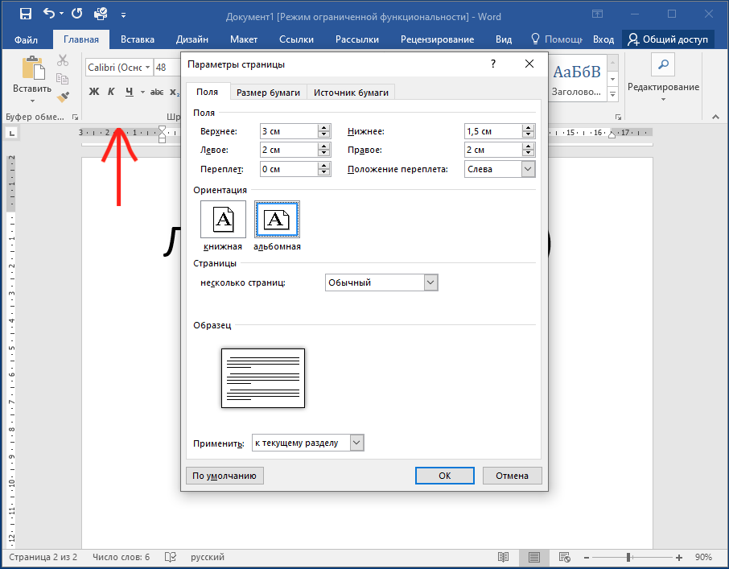Switch to the Дизайн ribbon tab

(192, 39)
